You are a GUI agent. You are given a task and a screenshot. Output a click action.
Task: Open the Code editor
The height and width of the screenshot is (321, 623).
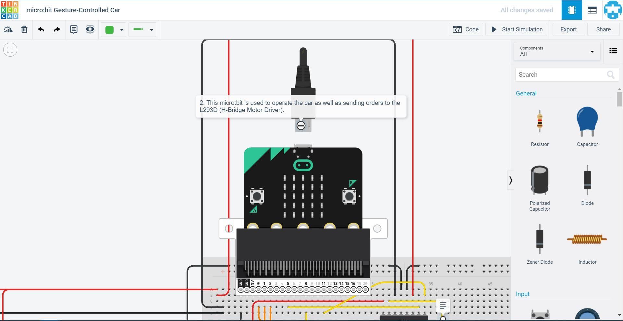(466, 29)
